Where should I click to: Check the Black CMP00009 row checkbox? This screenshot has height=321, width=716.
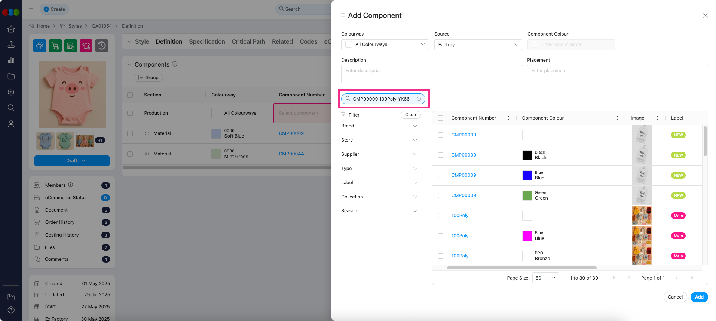tap(441, 155)
